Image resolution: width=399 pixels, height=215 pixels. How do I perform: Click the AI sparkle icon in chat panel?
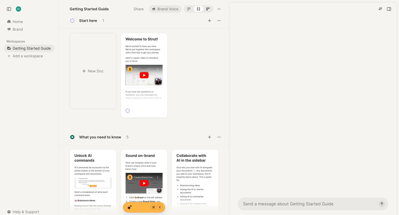(x=380, y=9)
